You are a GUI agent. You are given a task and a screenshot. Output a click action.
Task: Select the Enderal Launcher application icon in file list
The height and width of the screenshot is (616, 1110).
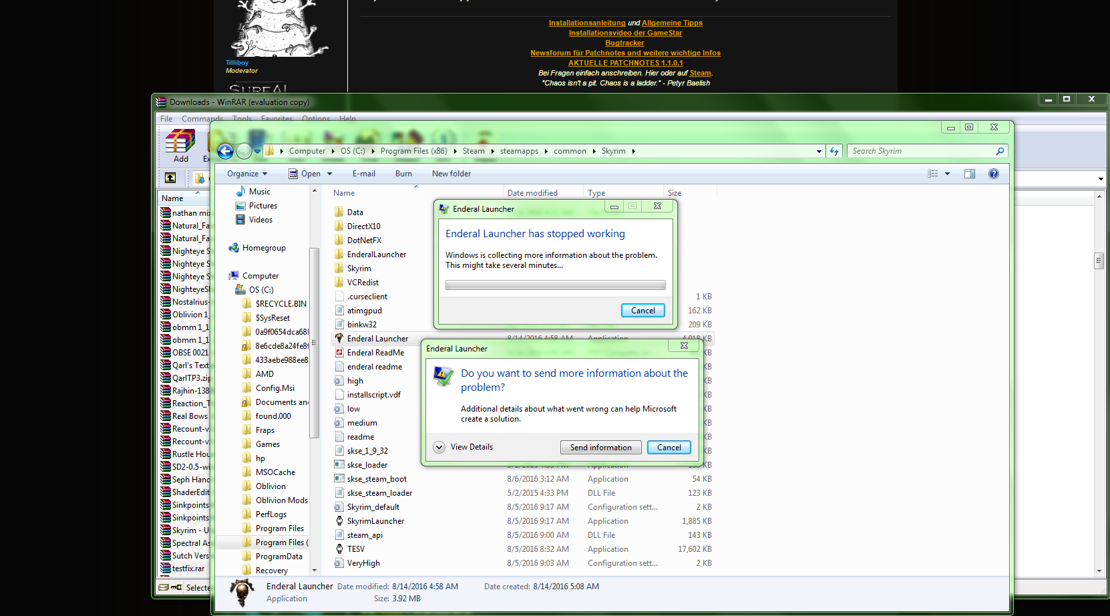[x=339, y=339]
